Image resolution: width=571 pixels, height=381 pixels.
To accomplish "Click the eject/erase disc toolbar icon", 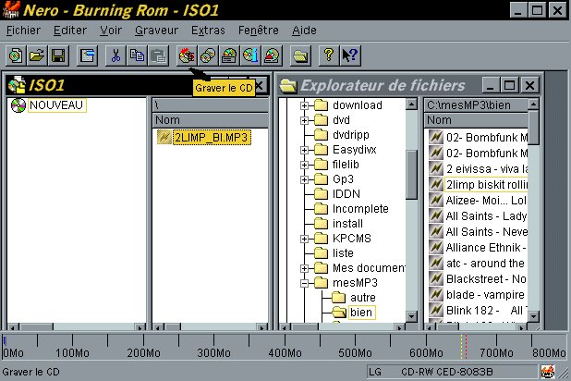I will coord(272,55).
